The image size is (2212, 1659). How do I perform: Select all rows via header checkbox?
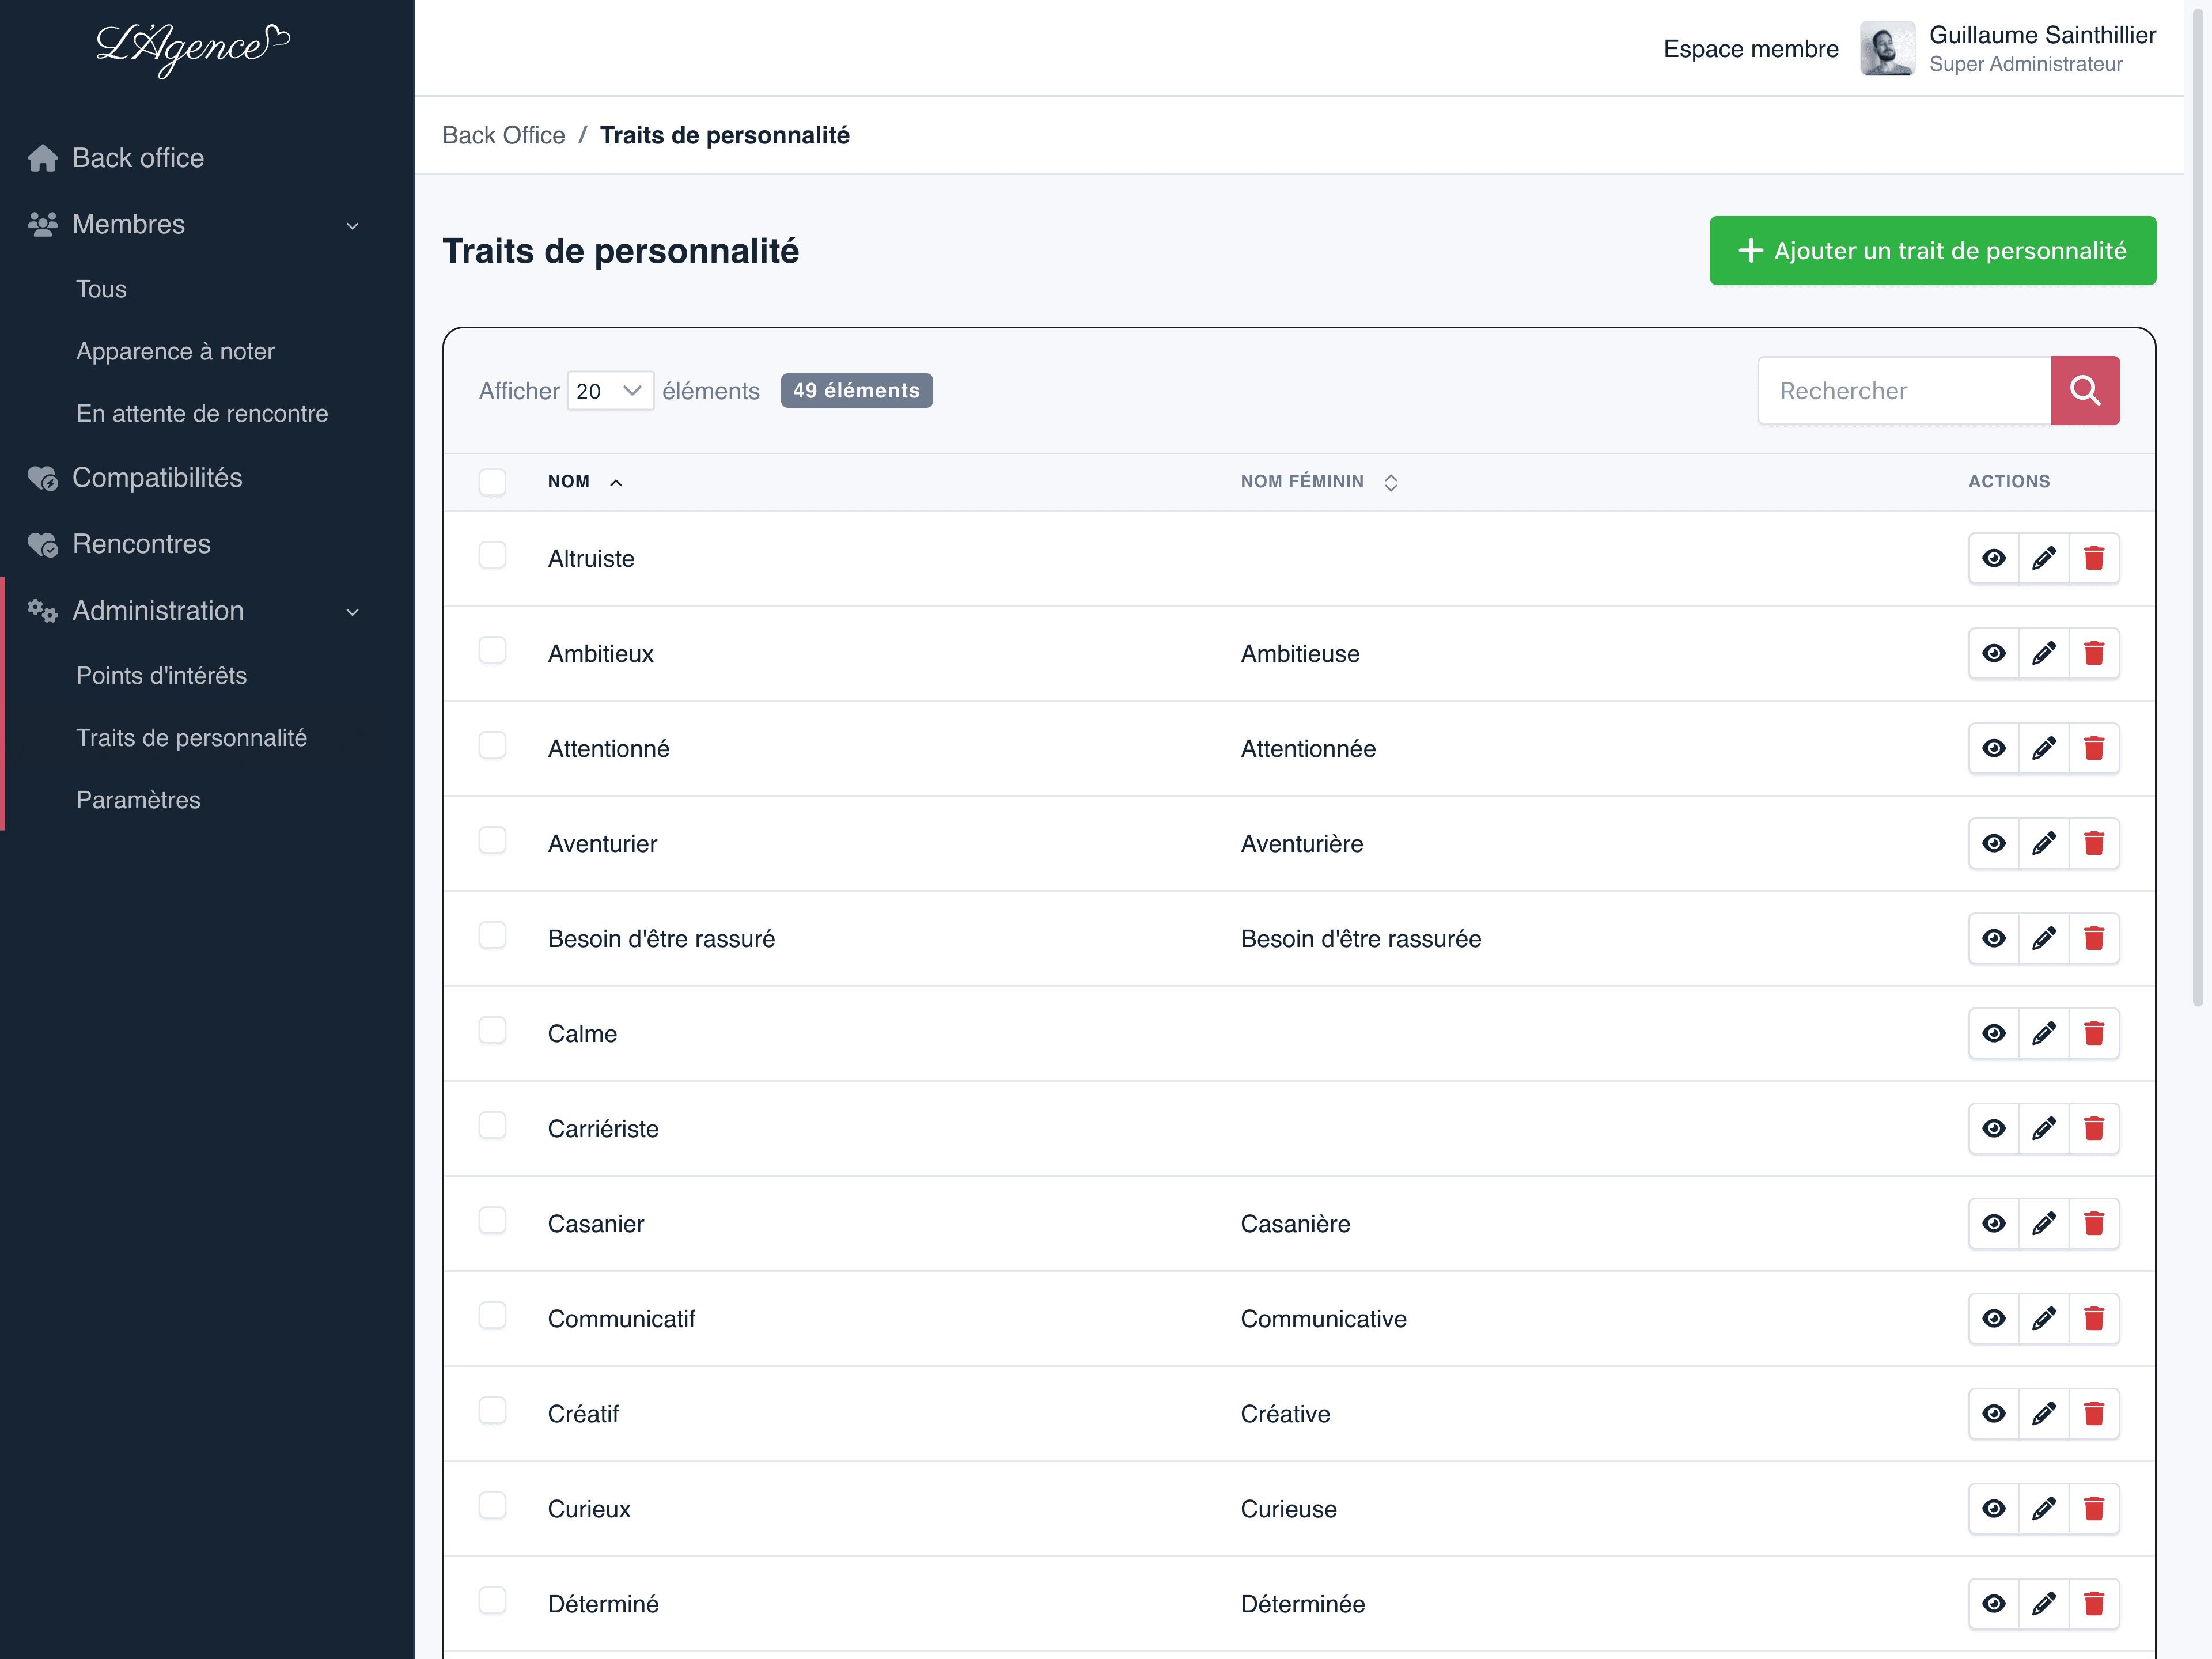point(493,481)
